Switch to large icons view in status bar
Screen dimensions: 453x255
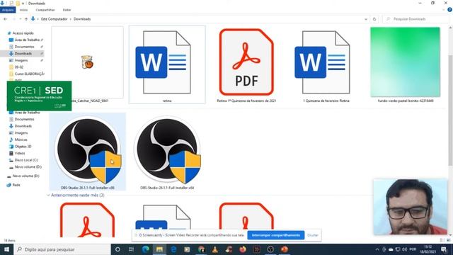click(x=449, y=240)
